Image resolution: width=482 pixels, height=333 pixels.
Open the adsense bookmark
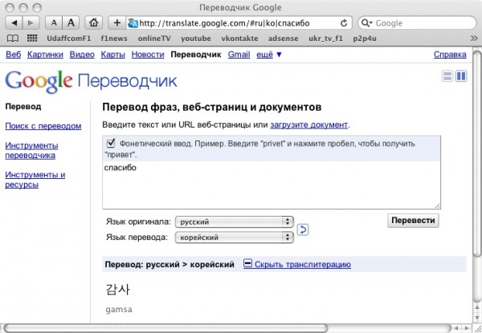click(283, 39)
